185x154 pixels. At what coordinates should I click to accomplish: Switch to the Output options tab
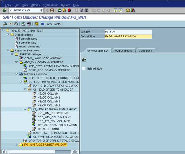click(124, 51)
